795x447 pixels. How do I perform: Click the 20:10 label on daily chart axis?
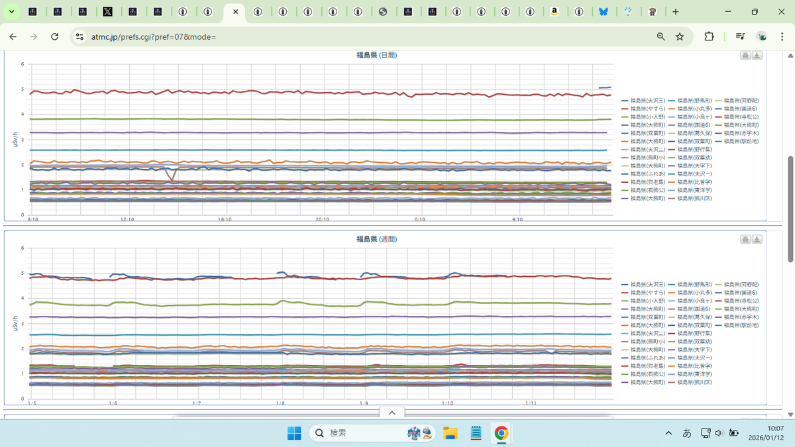click(322, 219)
